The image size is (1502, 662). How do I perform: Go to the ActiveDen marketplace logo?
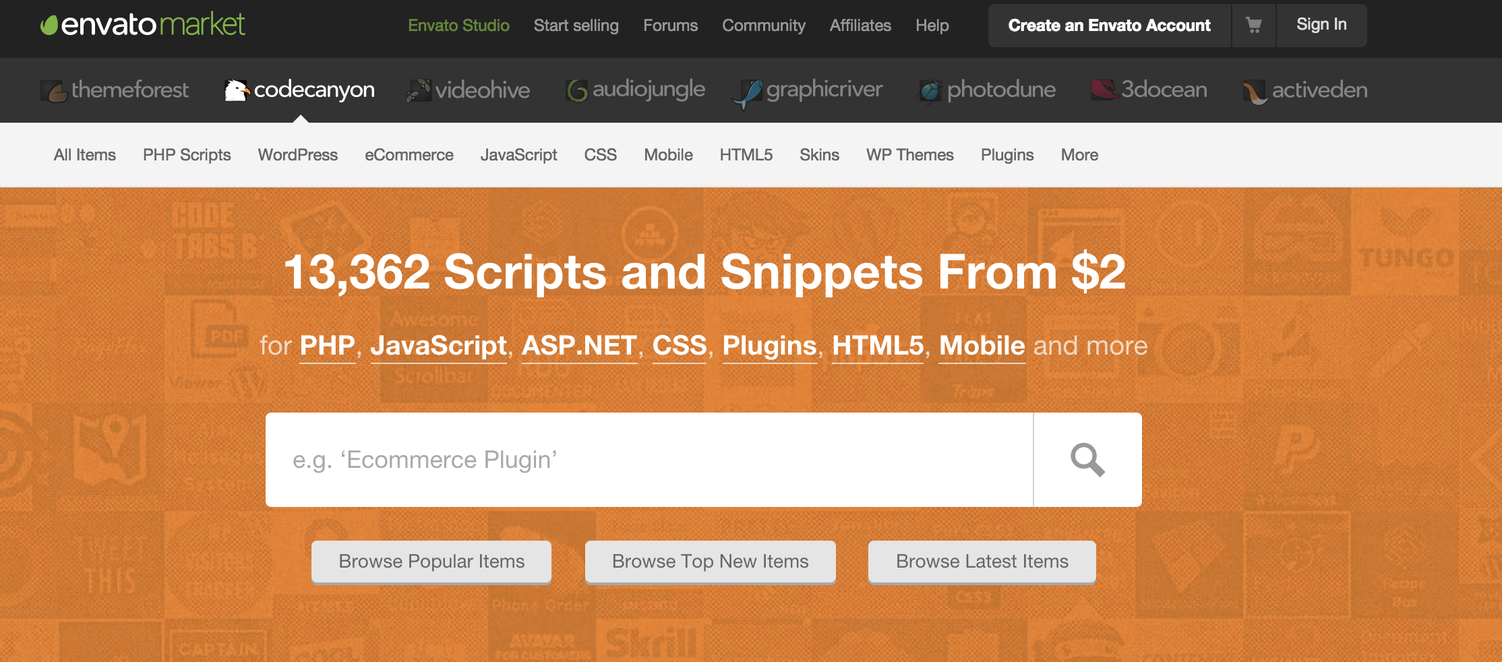point(1305,90)
